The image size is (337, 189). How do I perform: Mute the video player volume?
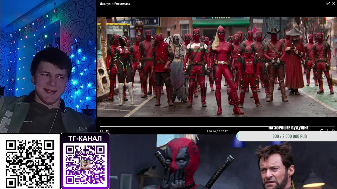click(x=107, y=131)
